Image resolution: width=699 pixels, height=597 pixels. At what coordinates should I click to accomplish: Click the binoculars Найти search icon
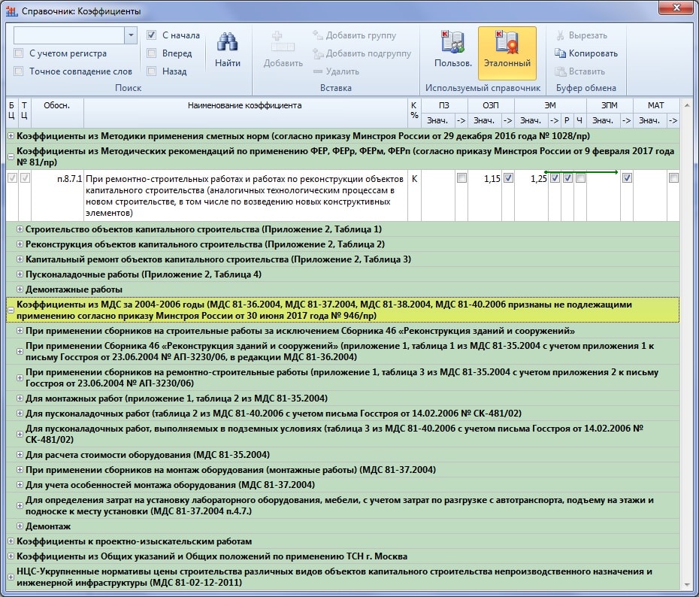coord(227,42)
